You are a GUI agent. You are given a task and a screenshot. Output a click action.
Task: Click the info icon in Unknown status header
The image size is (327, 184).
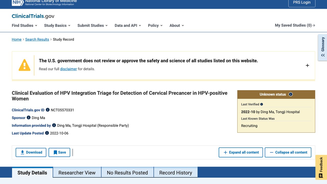(290, 94)
